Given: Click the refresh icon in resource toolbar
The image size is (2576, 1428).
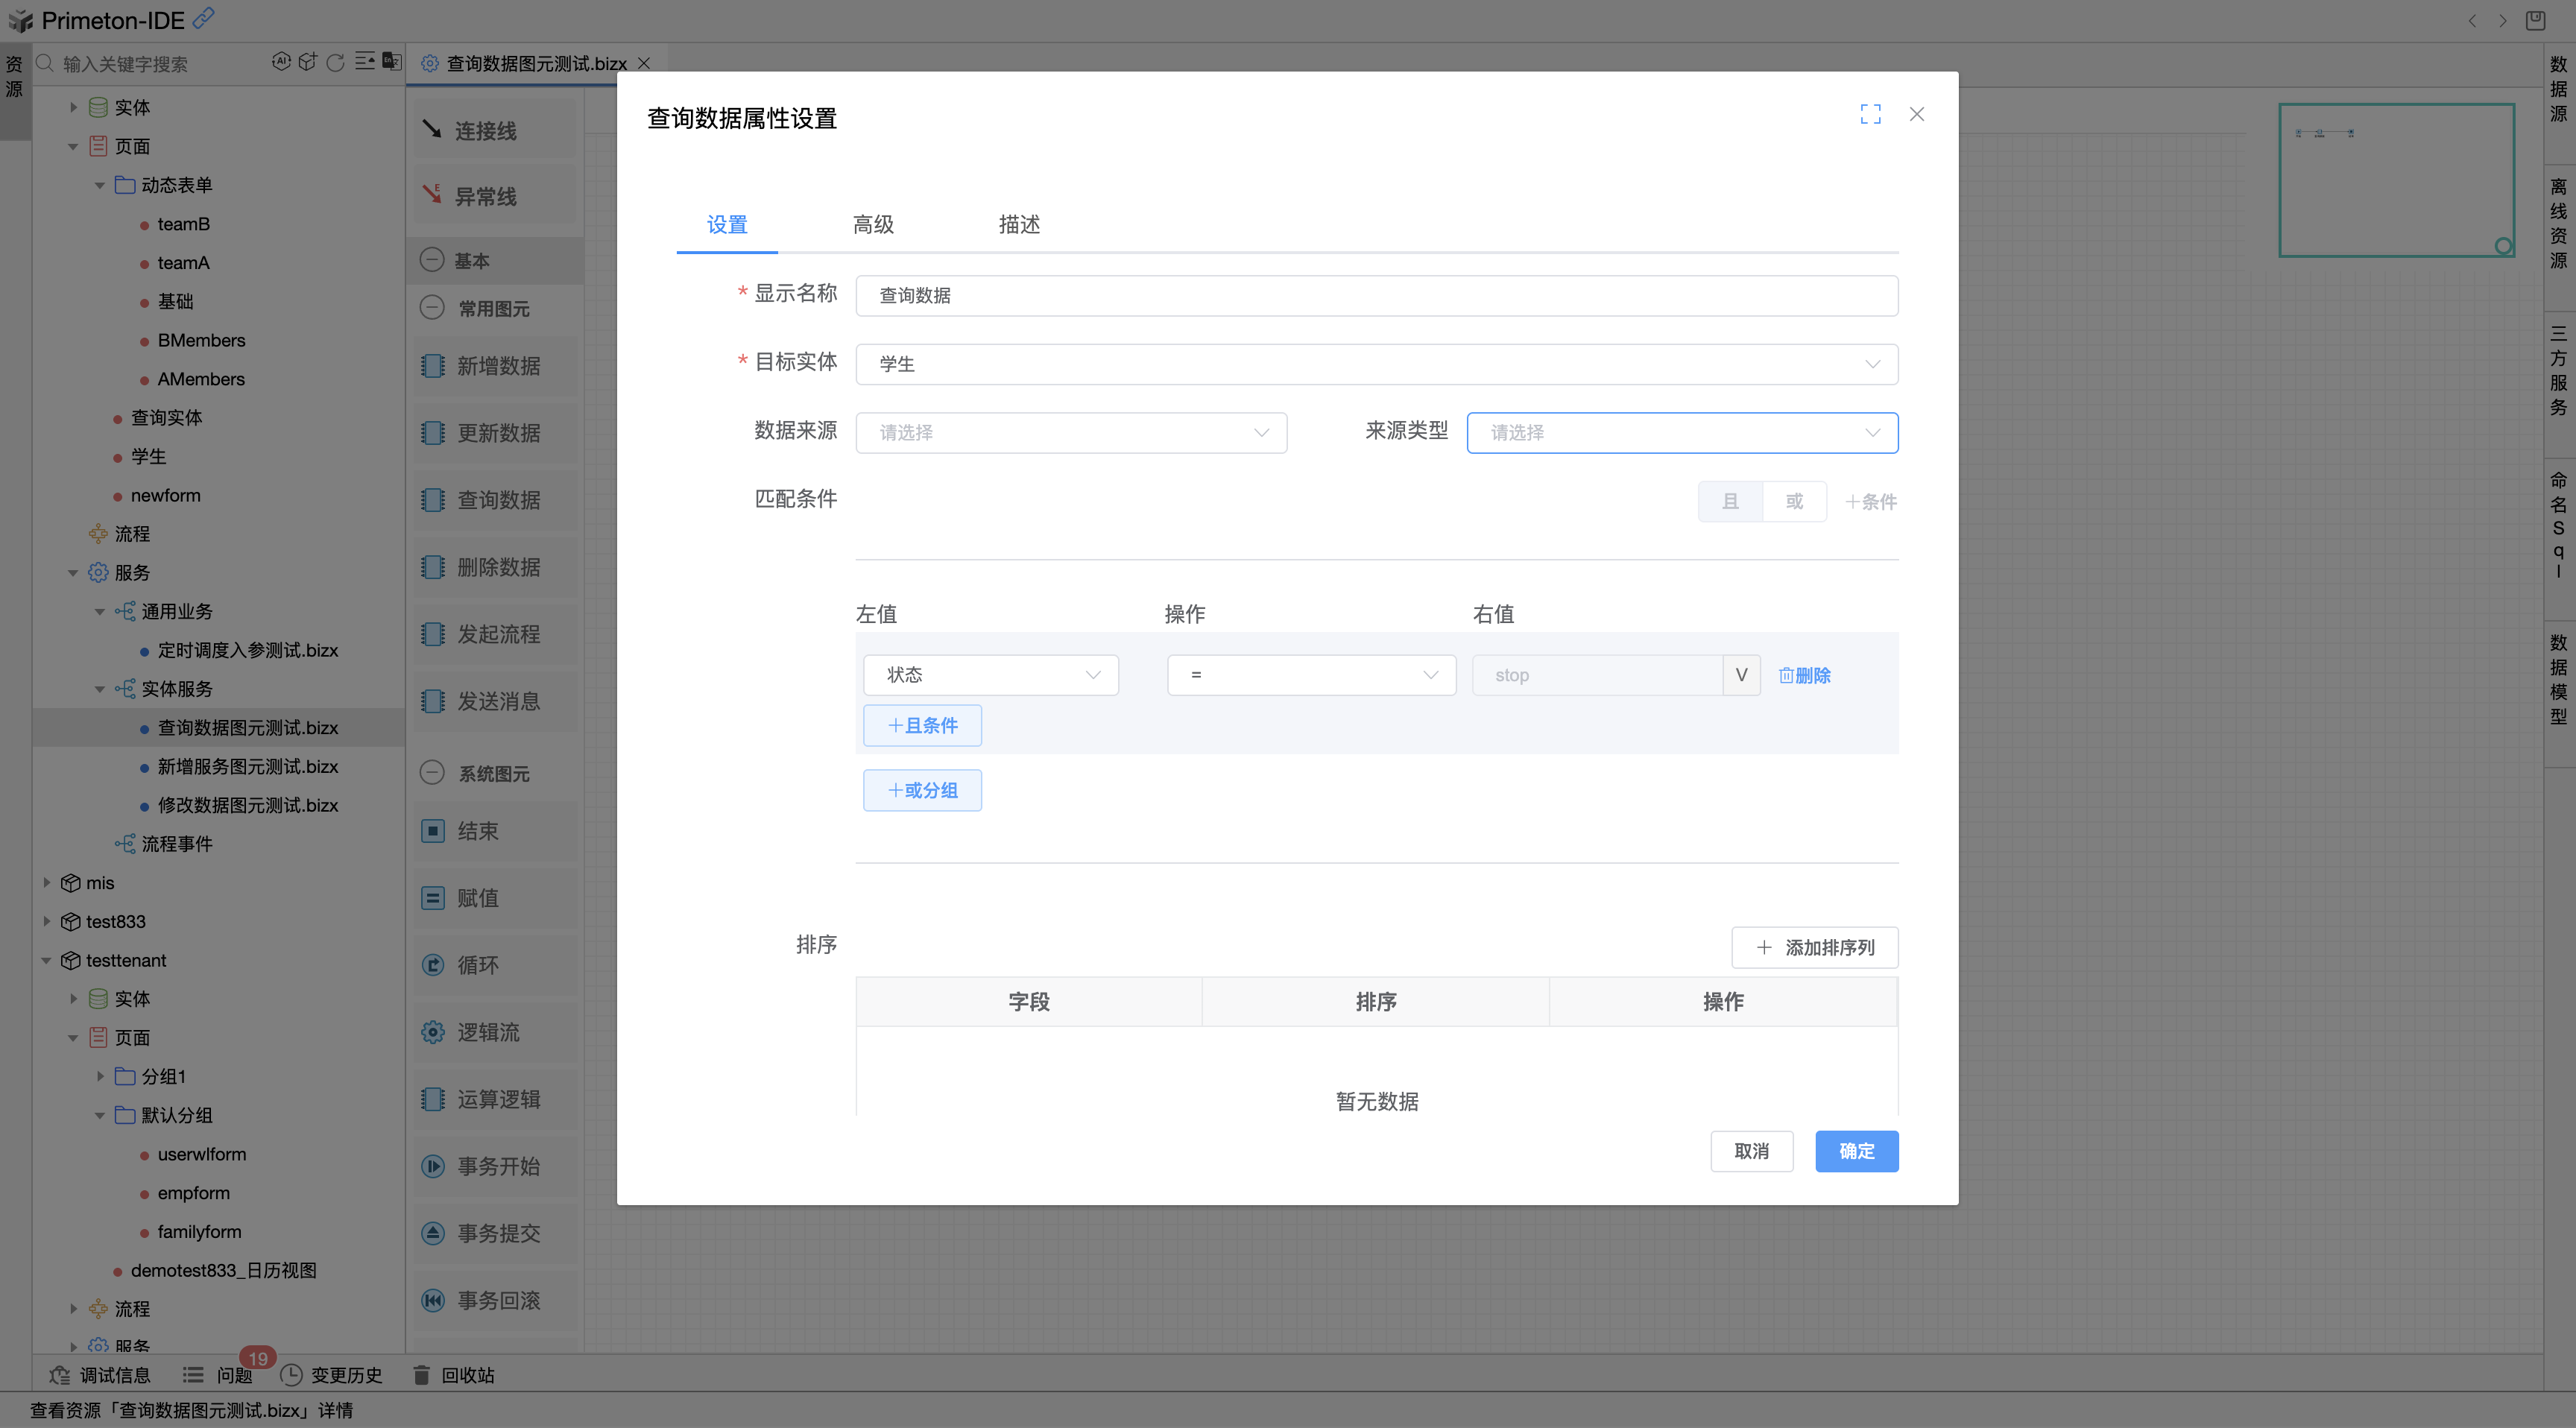Looking at the screenshot, I should pos(336,63).
